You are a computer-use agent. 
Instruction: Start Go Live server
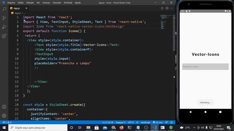tap(158, 122)
